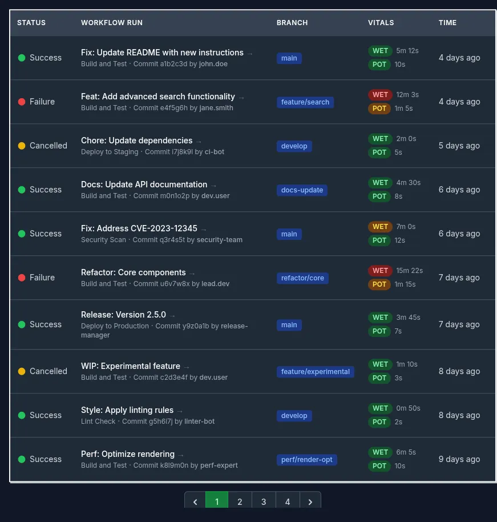Screen dimensions: 497x522
Task: Click the feature/experimental branch tag
Action: point(315,372)
